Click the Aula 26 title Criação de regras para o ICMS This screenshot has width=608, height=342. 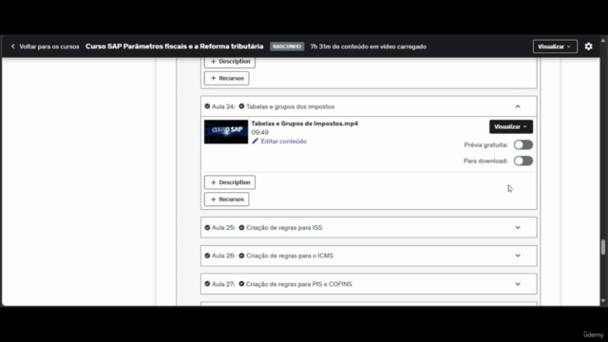pos(290,256)
